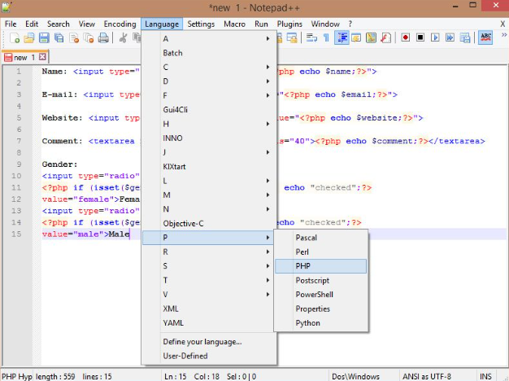509x381 pixels.
Task: Choose Batch from the Language menu
Action: coord(208,53)
